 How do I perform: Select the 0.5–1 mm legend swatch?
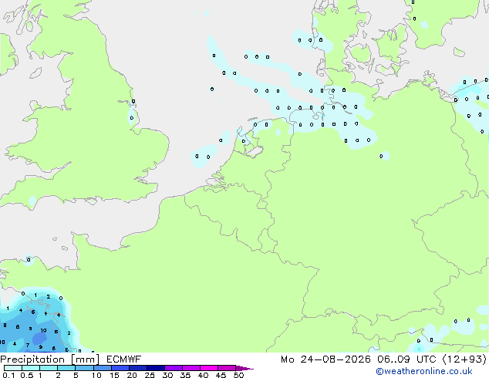click(x=31, y=368)
